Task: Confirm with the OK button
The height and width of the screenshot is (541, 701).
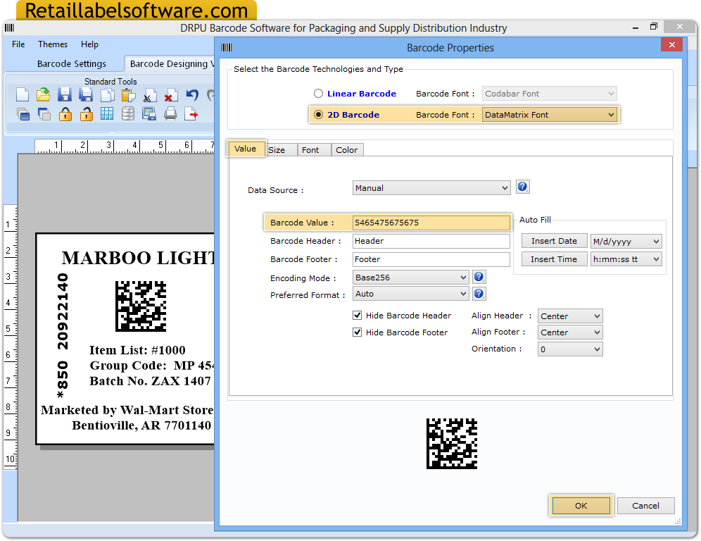Action: click(581, 506)
